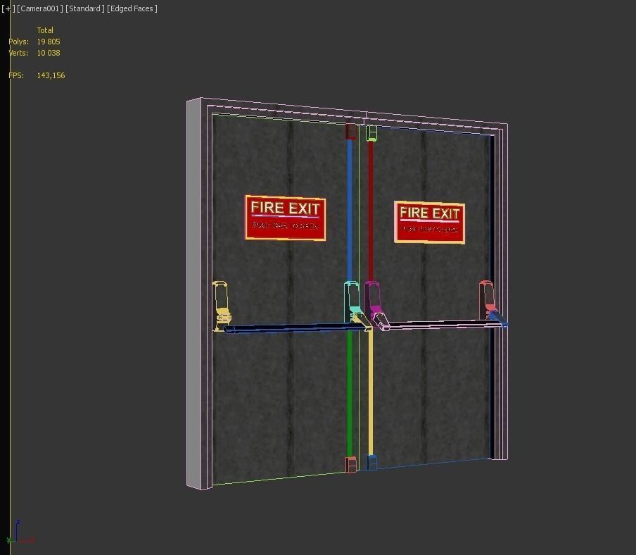This screenshot has width=636, height=555.
Task: Open the [Edged Faces] display mode menu
Action: coord(132,8)
